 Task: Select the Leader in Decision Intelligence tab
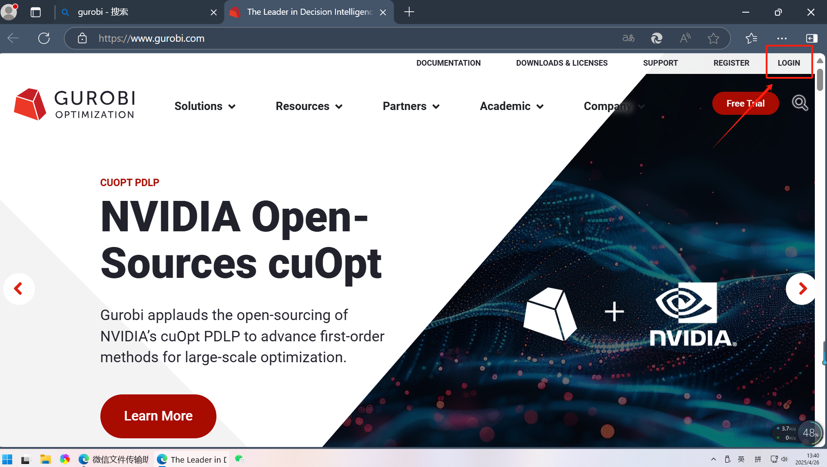tap(309, 12)
